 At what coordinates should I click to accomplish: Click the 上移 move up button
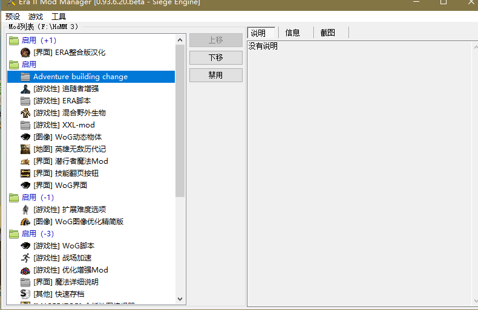click(x=216, y=40)
